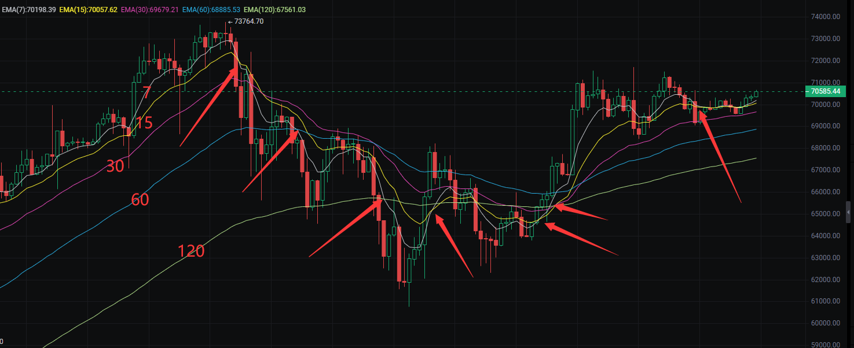Click the 73000.00 price axis label

[825, 39]
